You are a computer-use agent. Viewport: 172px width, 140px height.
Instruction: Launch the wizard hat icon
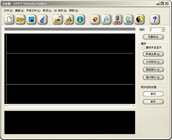[42, 19]
